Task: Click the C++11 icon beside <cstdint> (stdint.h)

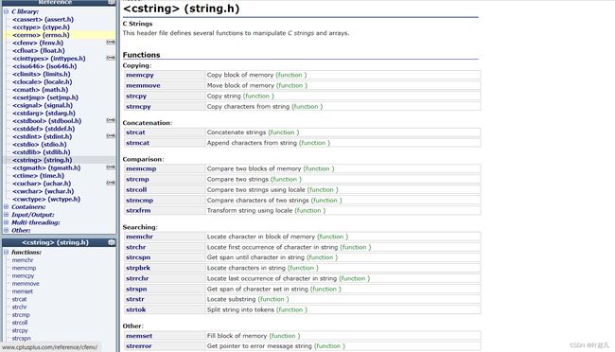Action: 111,136
